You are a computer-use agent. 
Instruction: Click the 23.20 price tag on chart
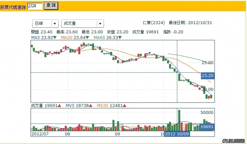[208, 76]
